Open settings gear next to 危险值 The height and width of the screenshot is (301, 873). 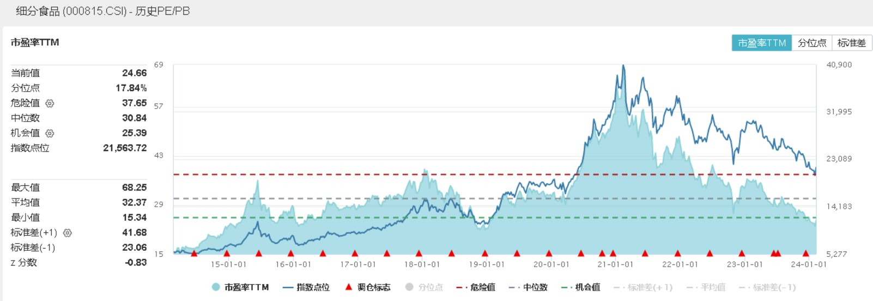click(x=50, y=103)
